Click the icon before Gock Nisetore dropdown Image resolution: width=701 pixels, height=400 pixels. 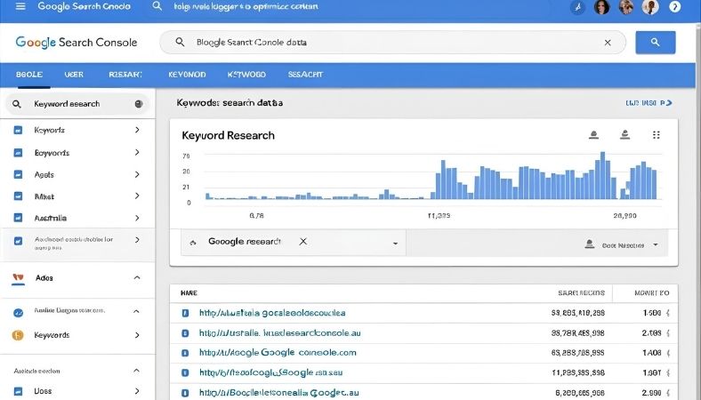point(590,244)
